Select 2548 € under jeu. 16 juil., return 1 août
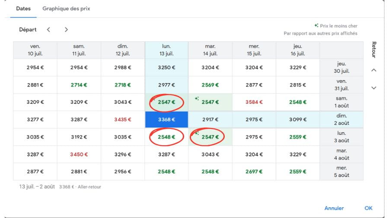The width and height of the screenshot is (389, 218). (x=298, y=102)
